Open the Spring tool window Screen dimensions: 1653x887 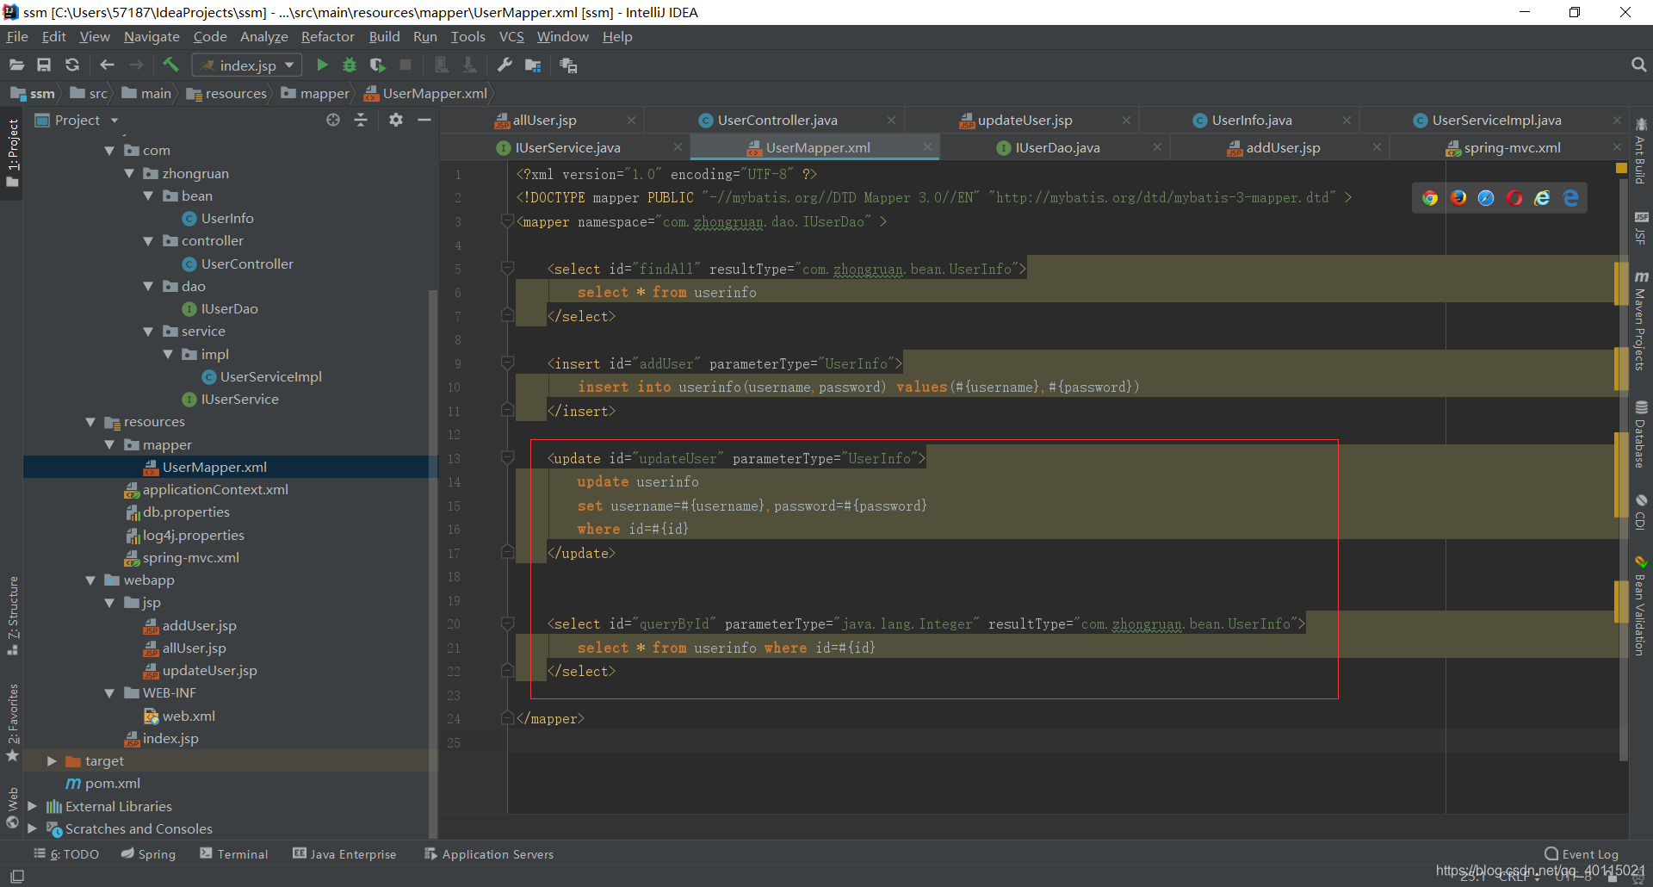(x=148, y=854)
